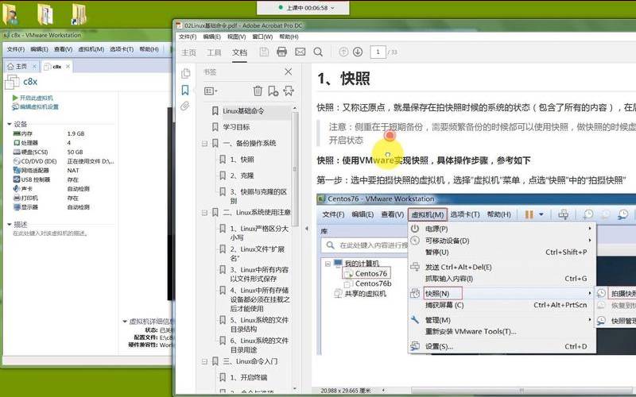
Task: Open bookmark 3、Linux中所有内容以文件形式保存
Action: [259, 274]
